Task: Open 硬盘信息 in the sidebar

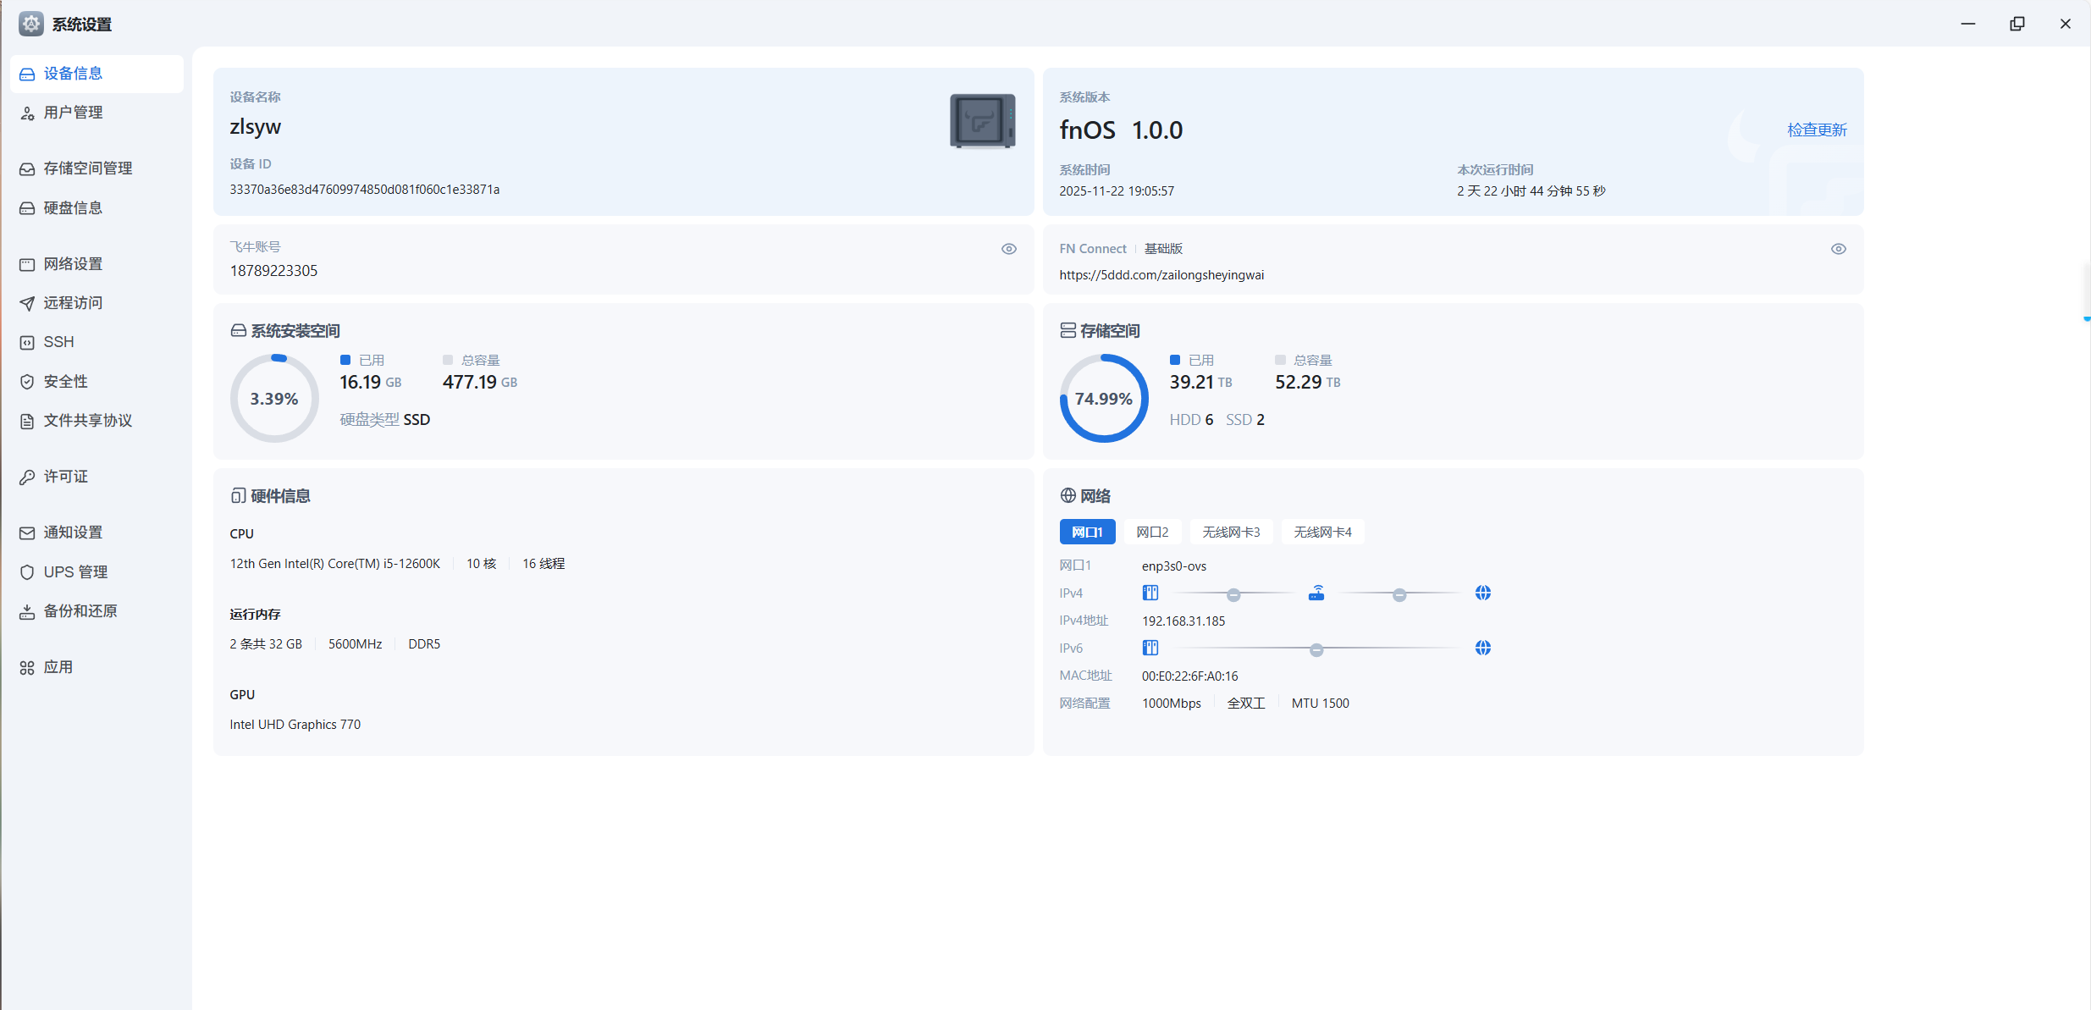Action: [73, 208]
